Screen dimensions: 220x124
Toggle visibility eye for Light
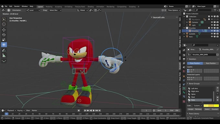coord(212,25)
